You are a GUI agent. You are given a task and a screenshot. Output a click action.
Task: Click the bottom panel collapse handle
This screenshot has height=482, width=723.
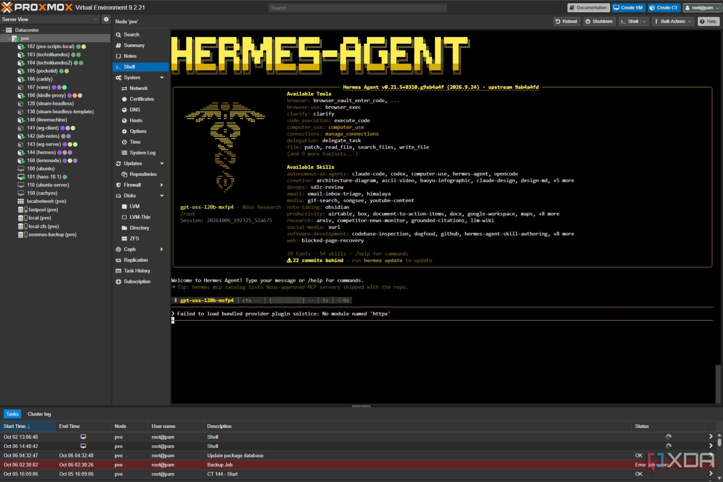pos(361,406)
